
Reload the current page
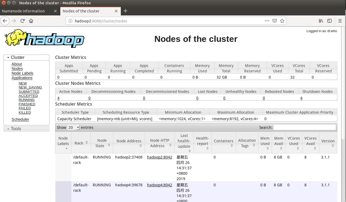point(22,21)
